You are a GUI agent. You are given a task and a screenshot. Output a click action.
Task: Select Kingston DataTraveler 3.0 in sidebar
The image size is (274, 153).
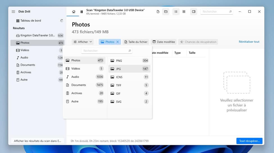[37, 35]
